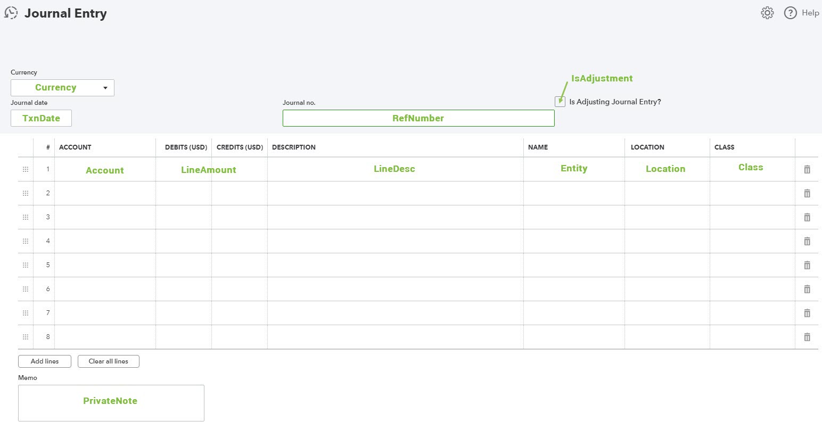822x430 pixels.
Task: Click the Journal date field
Action: [41, 118]
